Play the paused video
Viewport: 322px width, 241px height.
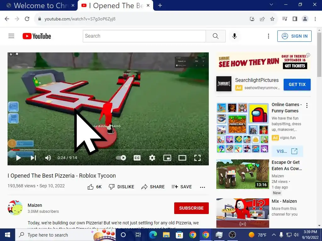(x=19, y=158)
